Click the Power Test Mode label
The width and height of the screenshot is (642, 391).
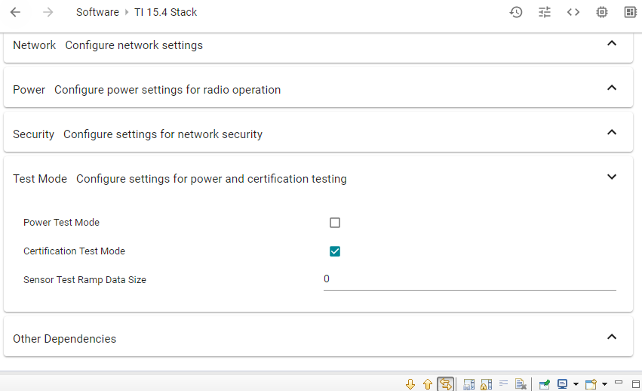coord(61,223)
